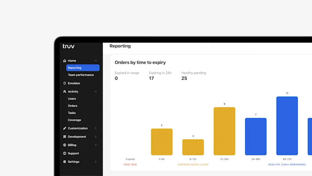312x176 pixels.
Task: Open the Tasks page
Action: point(72,113)
